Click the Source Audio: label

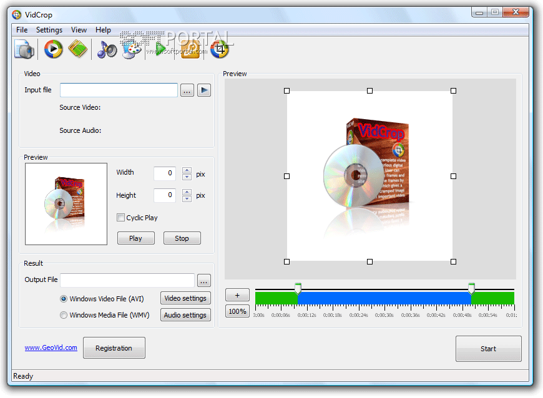(81, 130)
